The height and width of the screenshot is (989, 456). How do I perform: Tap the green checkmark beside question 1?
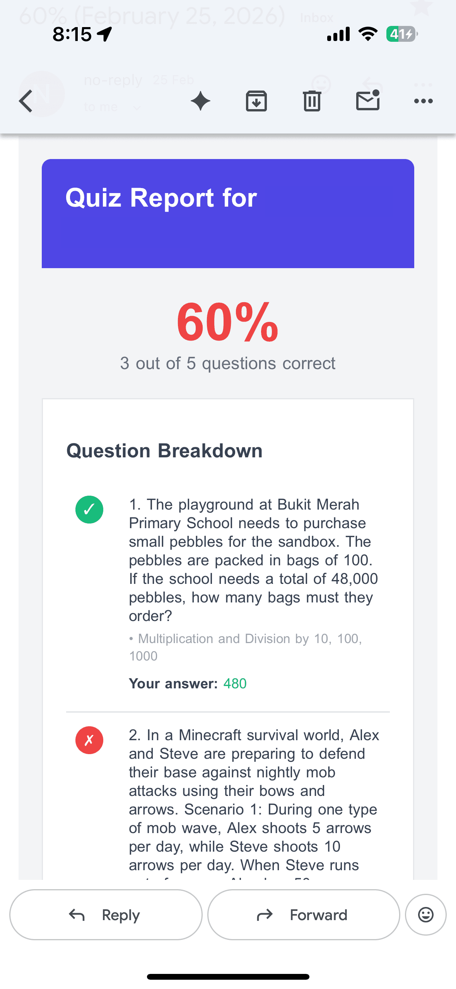(x=89, y=509)
